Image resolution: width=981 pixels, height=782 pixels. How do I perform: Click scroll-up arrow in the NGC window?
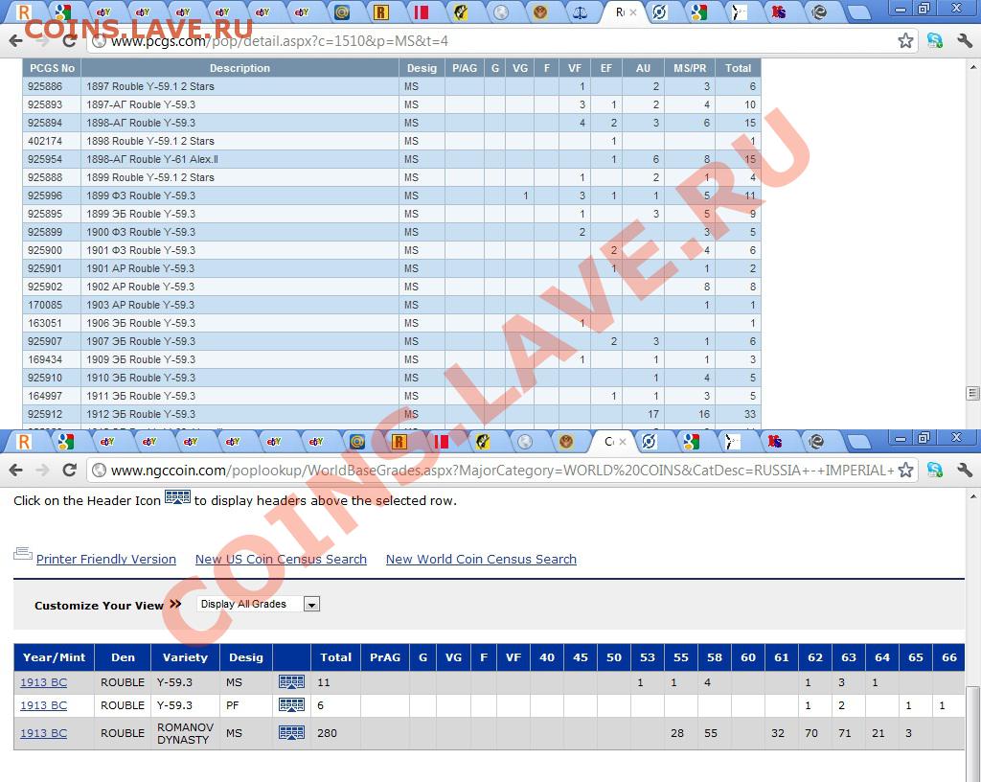tap(974, 495)
